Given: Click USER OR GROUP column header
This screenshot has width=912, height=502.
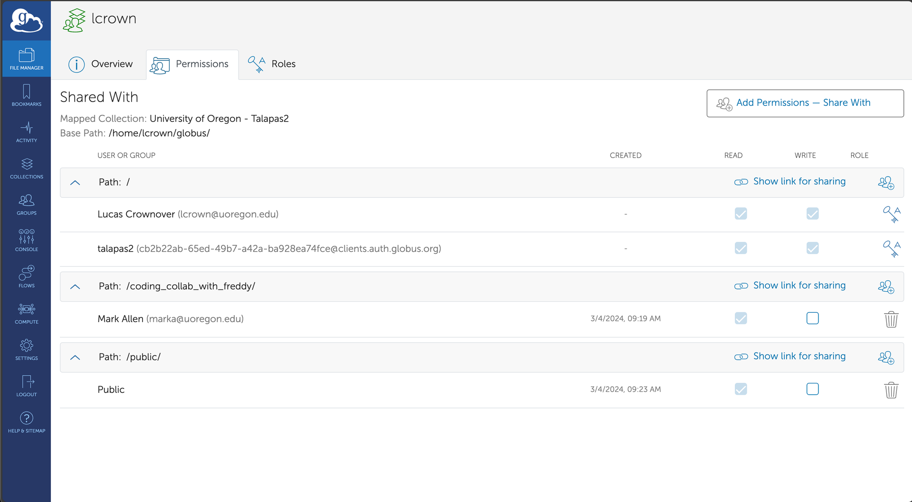Looking at the screenshot, I should 126,156.
